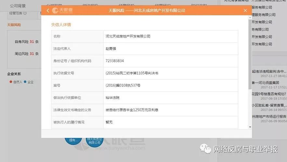Click the 法定代表人 label cell
Screen dimensions: 287x162
pos(77,48)
